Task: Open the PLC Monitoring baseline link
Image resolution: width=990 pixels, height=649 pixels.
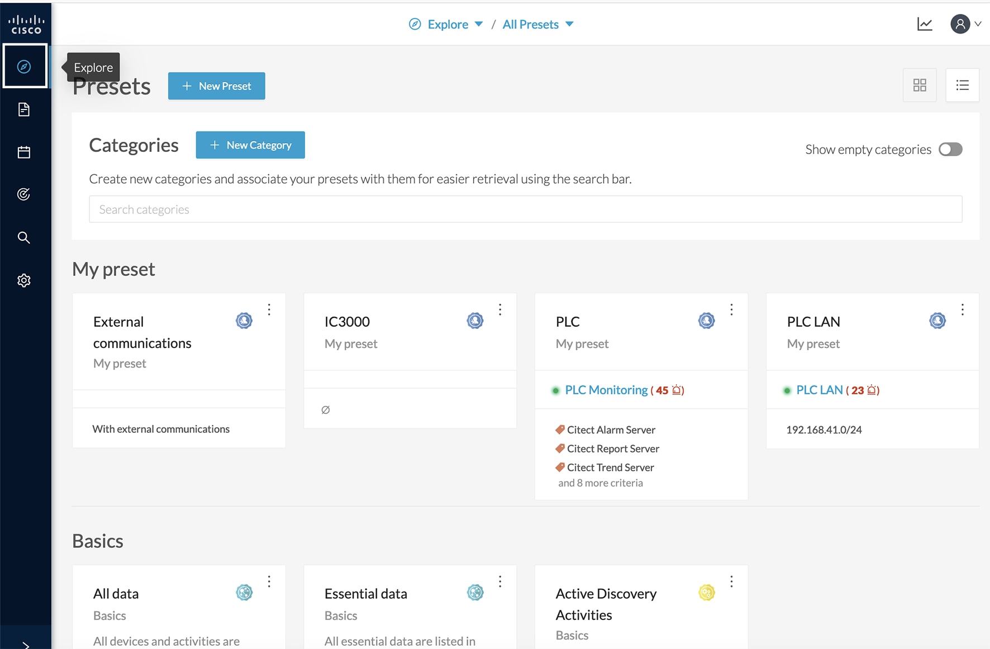Action: click(x=606, y=390)
